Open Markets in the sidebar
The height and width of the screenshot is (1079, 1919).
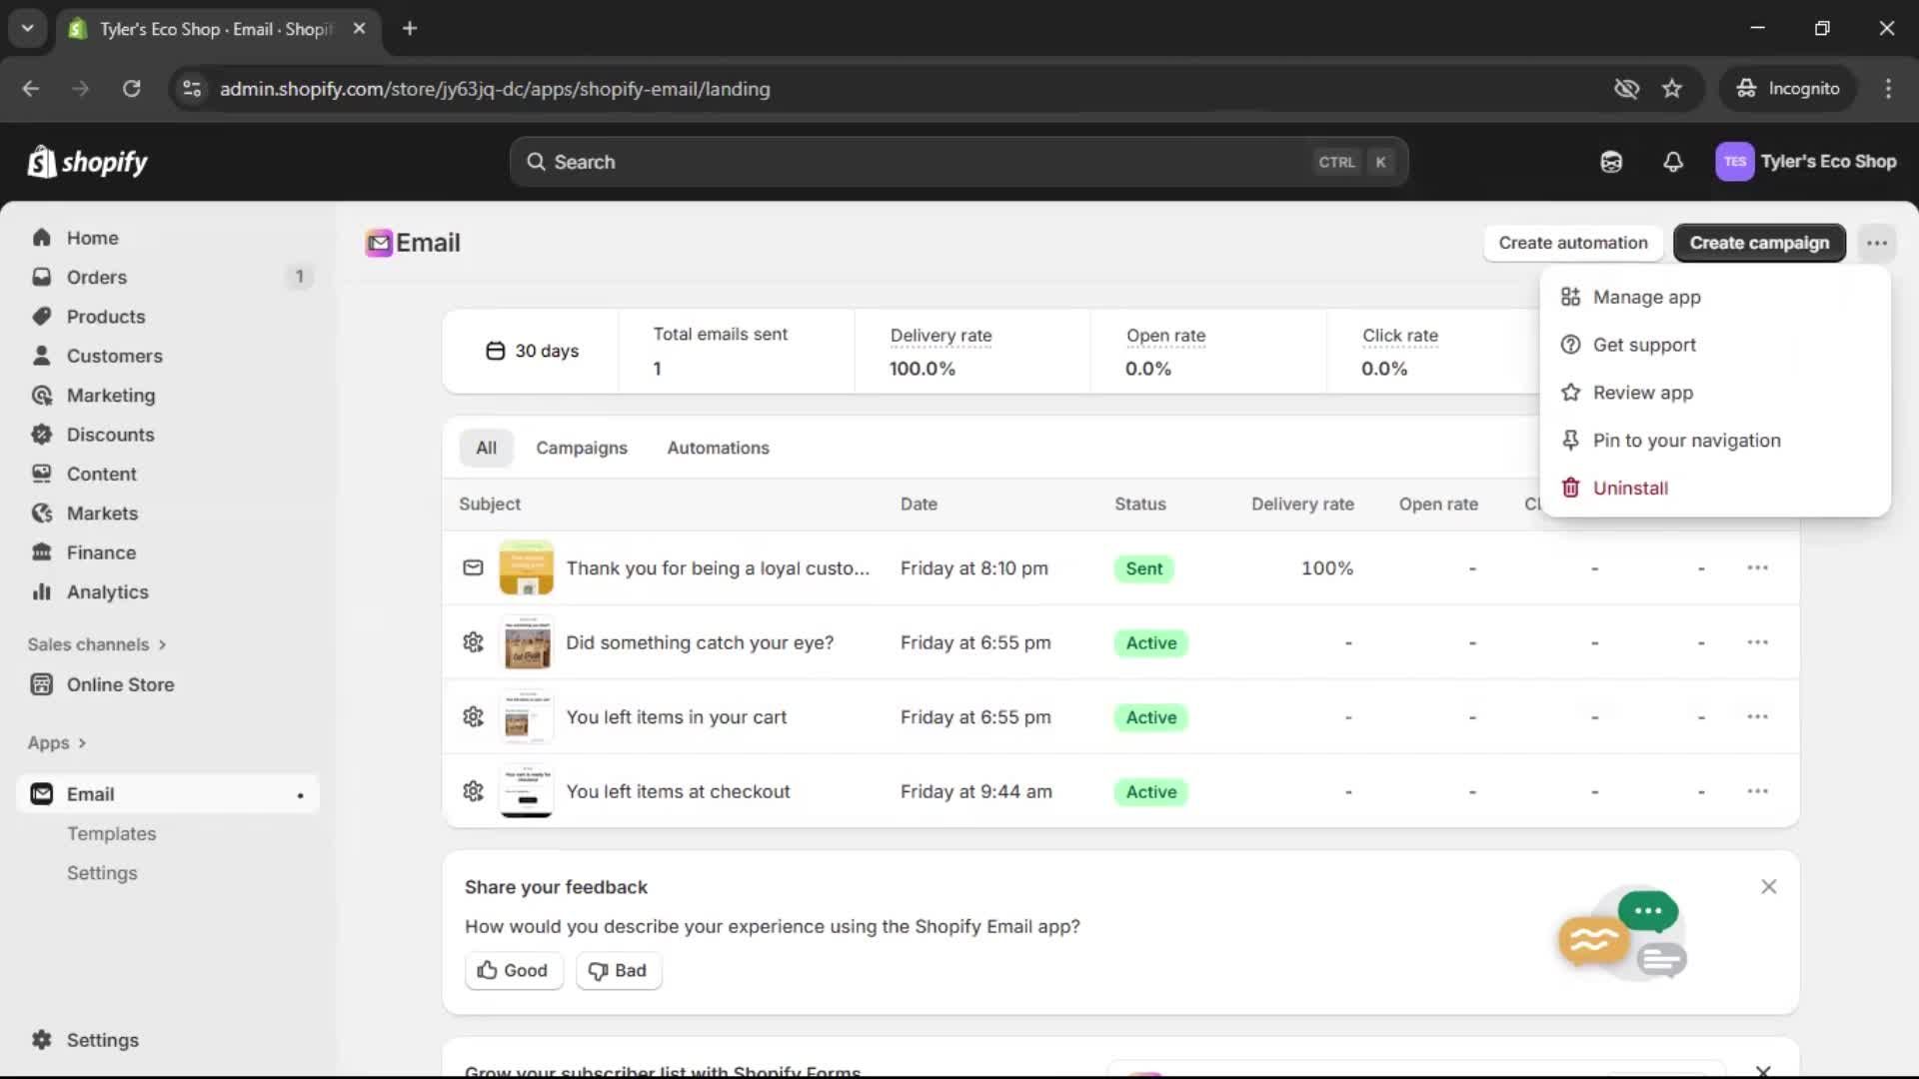(x=102, y=514)
